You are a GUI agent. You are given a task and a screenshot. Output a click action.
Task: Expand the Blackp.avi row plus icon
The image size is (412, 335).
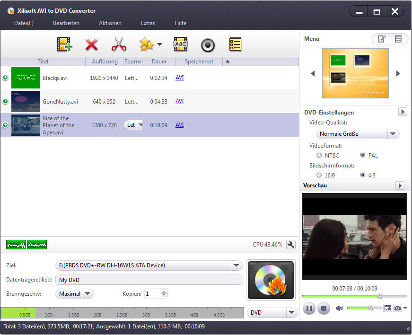5,78
